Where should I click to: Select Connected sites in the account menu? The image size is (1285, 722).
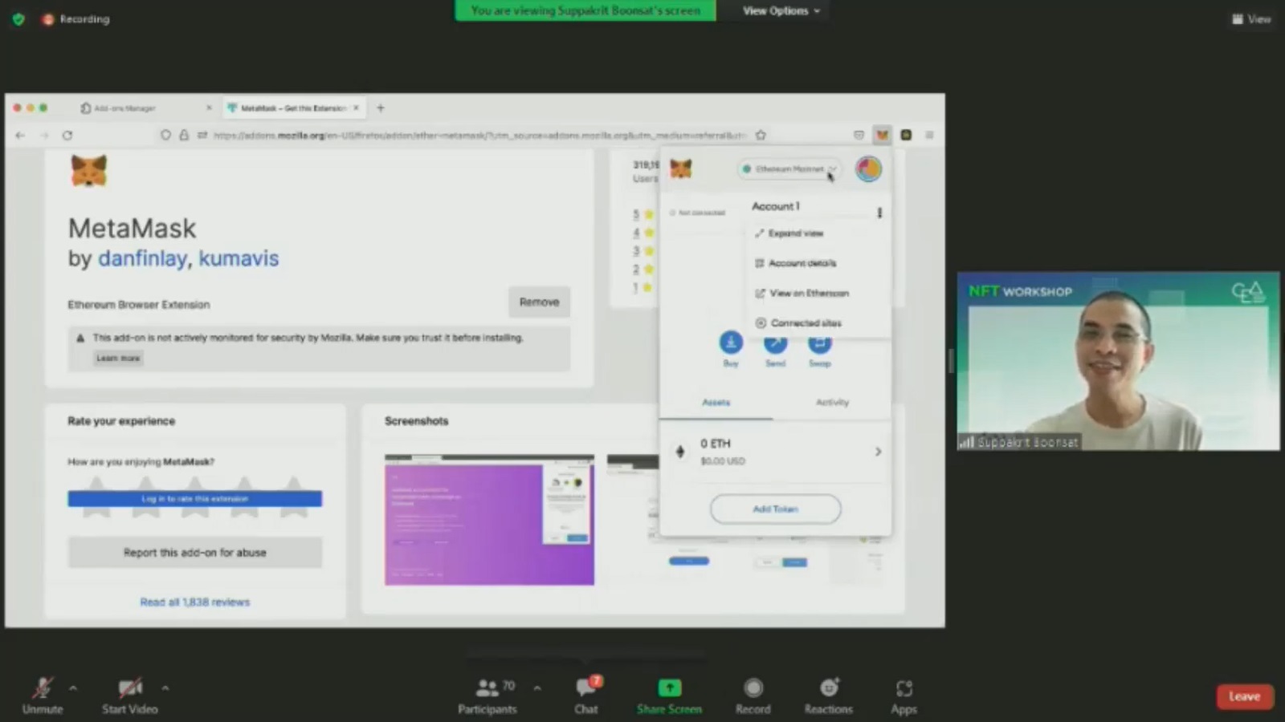coord(798,322)
